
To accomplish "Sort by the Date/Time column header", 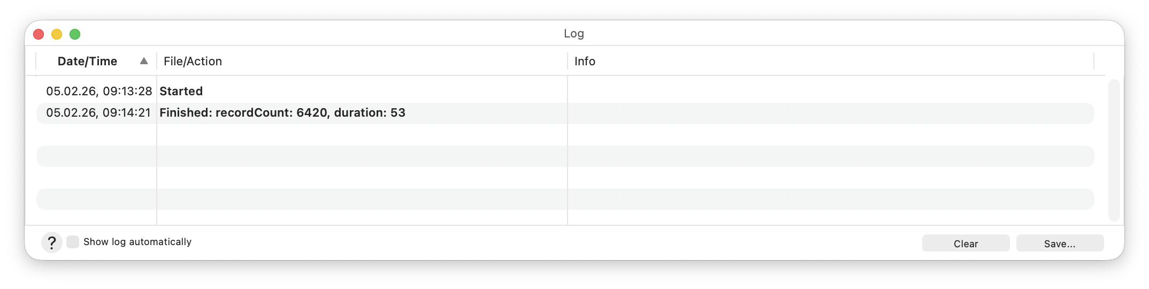I will [87, 61].
